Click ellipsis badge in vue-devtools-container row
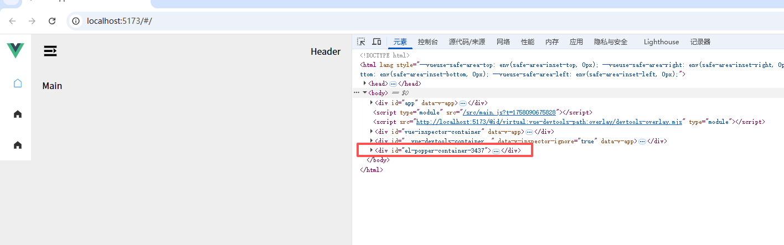Image resolution: width=784 pixels, height=245 pixels. coord(642,141)
